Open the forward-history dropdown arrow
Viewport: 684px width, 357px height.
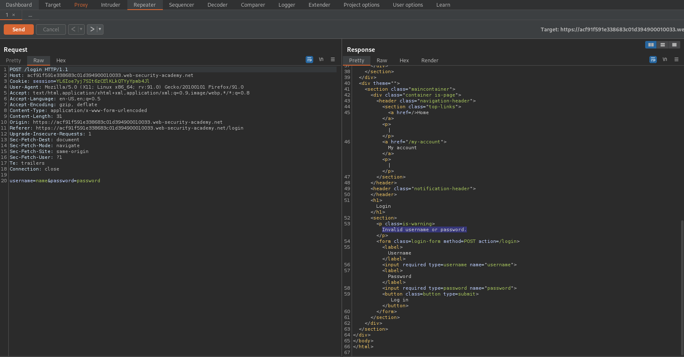pos(100,29)
